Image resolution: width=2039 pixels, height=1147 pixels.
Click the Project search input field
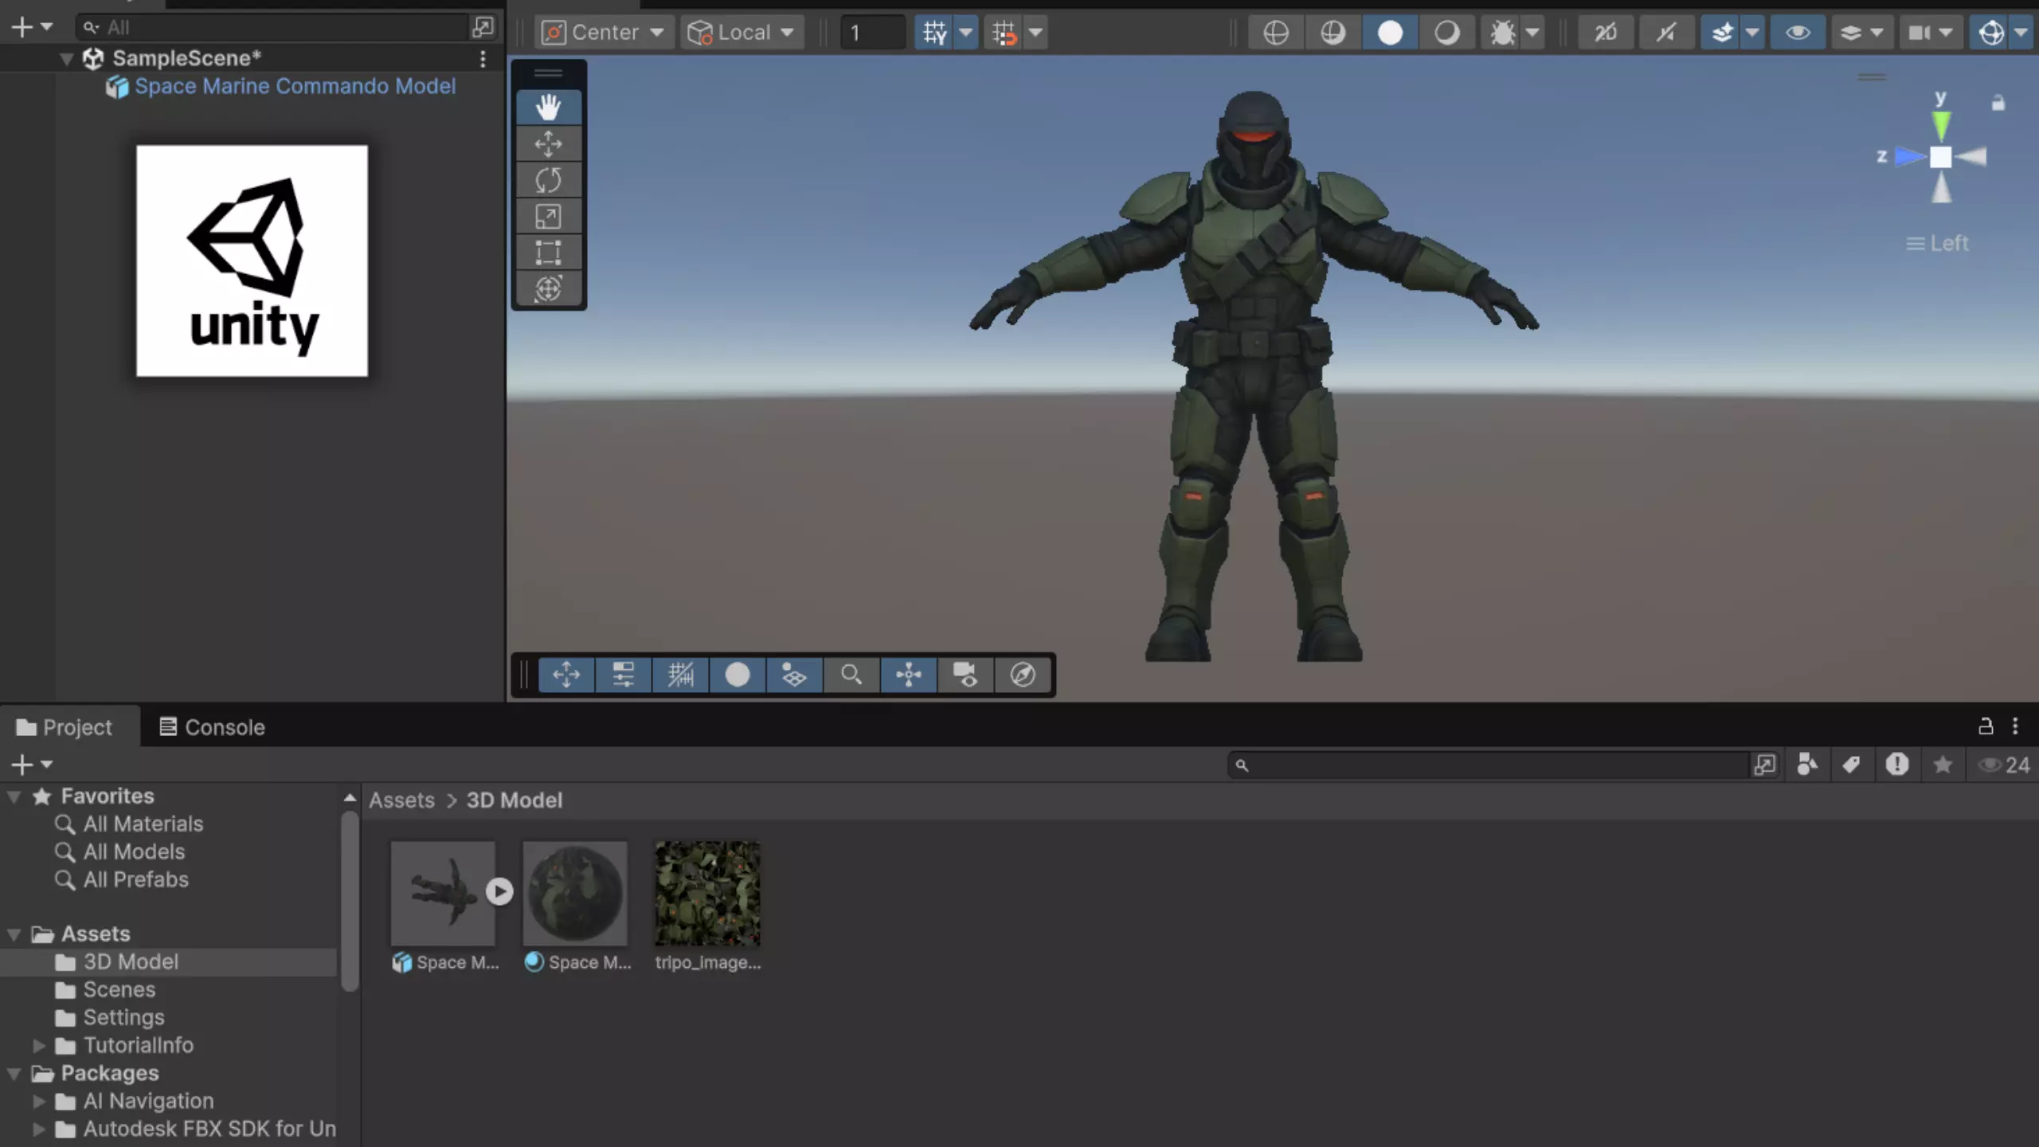tap(1489, 765)
